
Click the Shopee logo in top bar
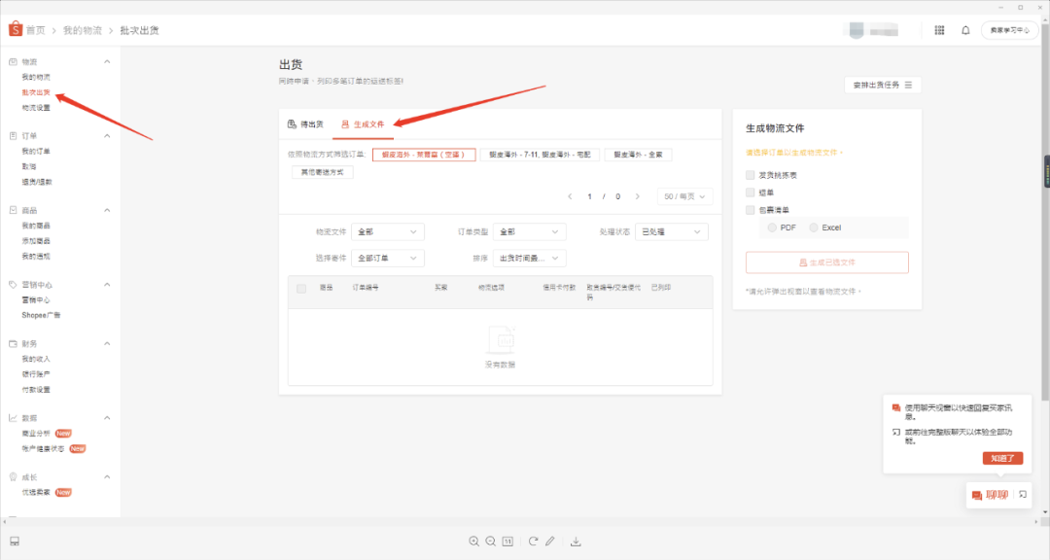click(14, 29)
